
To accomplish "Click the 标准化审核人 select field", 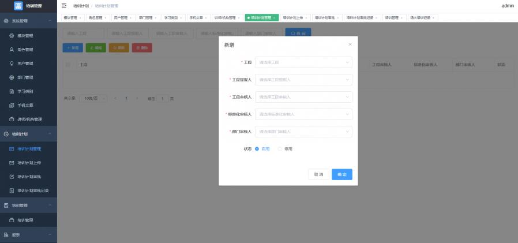I will pos(303,114).
